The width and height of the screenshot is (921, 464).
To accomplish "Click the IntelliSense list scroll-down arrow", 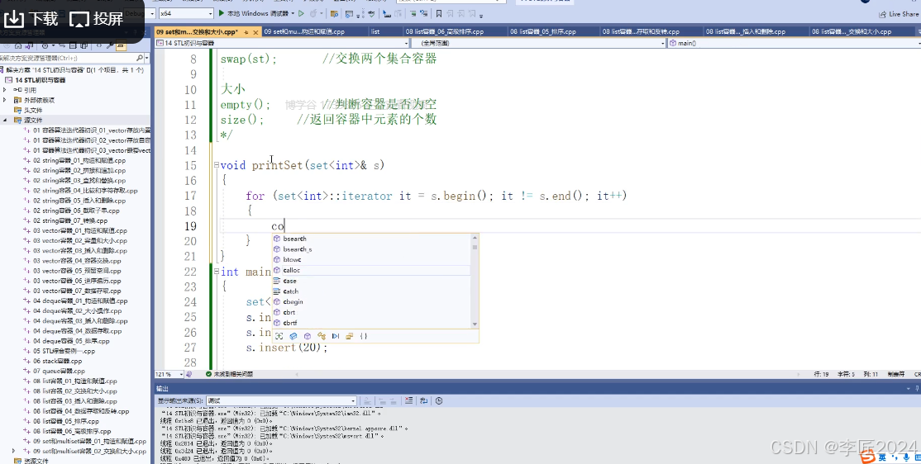I will tap(475, 324).
